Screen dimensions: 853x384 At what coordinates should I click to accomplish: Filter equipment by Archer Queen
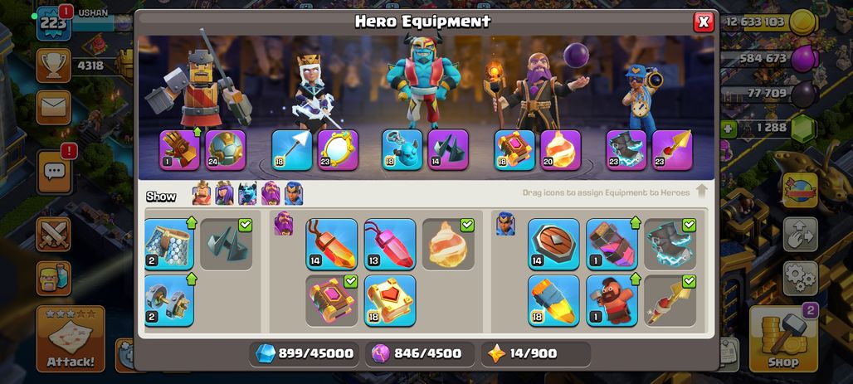pos(224,193)
